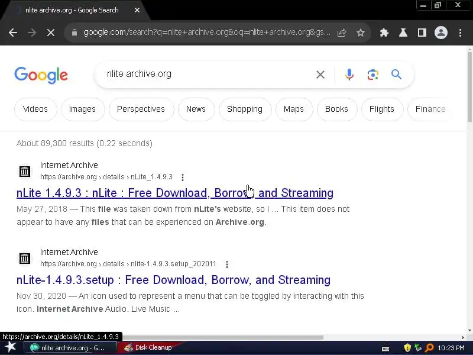
Task: Open the Chrome Labs flask icon
Action: (x=403, y=33)
